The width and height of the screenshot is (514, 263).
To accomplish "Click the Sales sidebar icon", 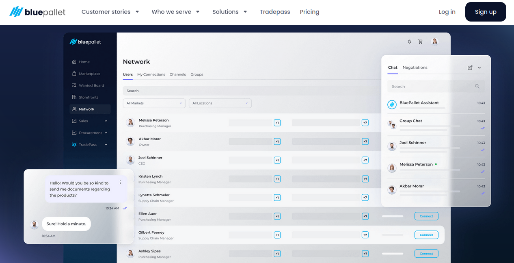I will coord(74,121).
